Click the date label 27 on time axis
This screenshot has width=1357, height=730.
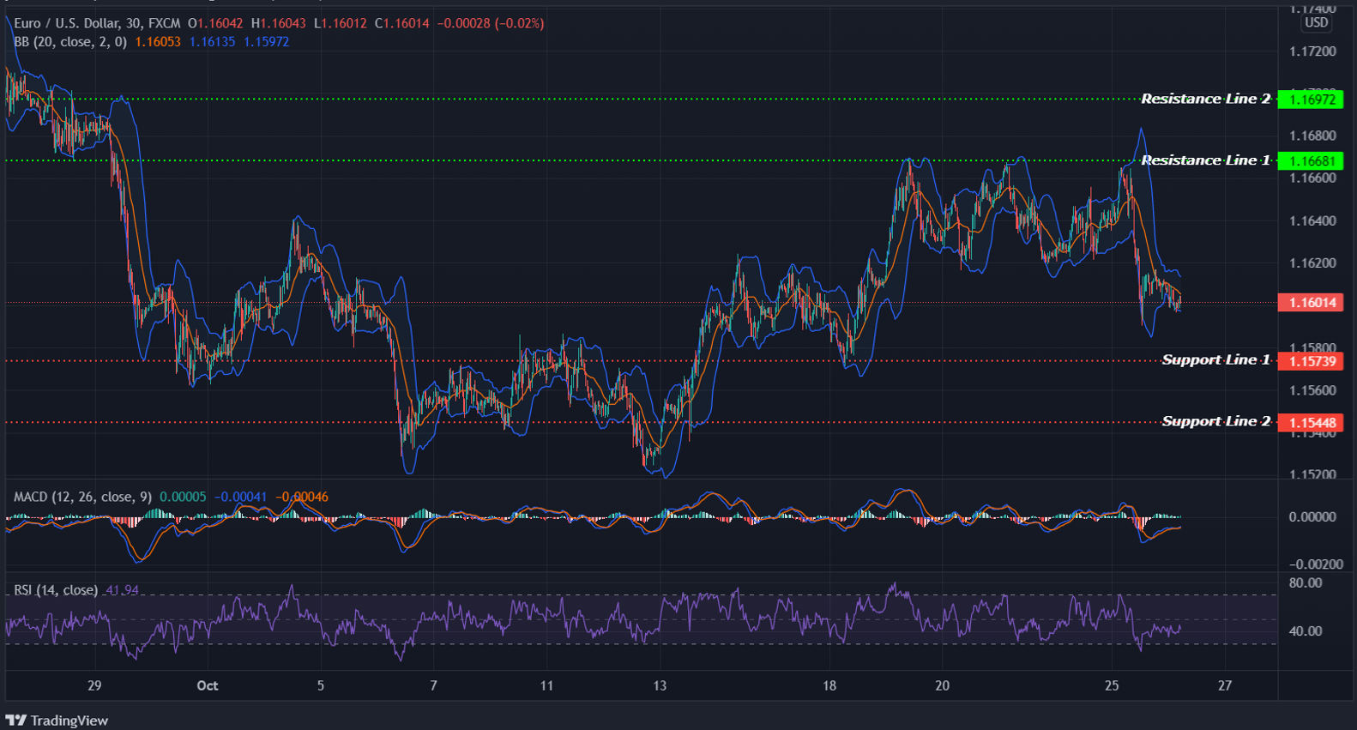click(1225, 685)
